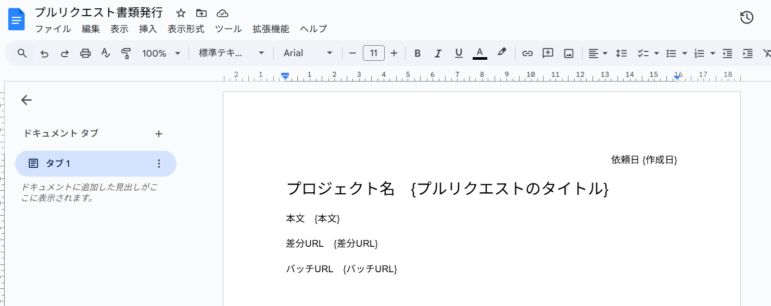Open version history clock icon
This screenshot has width=771, height=306.
[747, 17]
